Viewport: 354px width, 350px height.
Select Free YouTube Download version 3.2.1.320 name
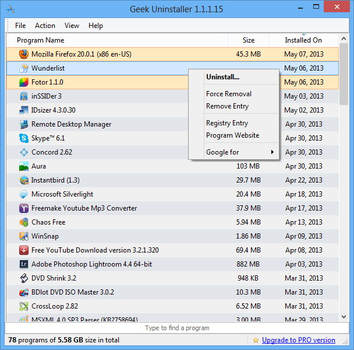(x=95, y=250)
